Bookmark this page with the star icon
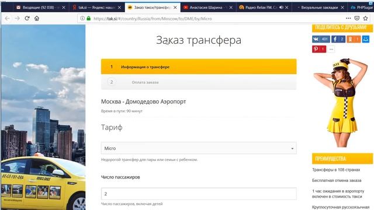The height and width of the screenshot is (210, 374). [x=365, y=18]
